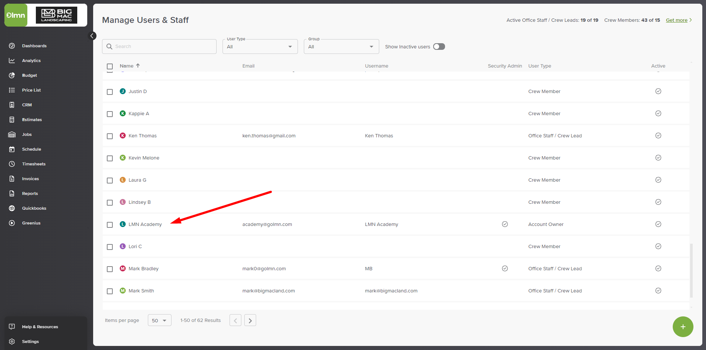
Task: Check the Ken Thomas row checkbox
Action: pyautogui.click(x=110, y=136)
